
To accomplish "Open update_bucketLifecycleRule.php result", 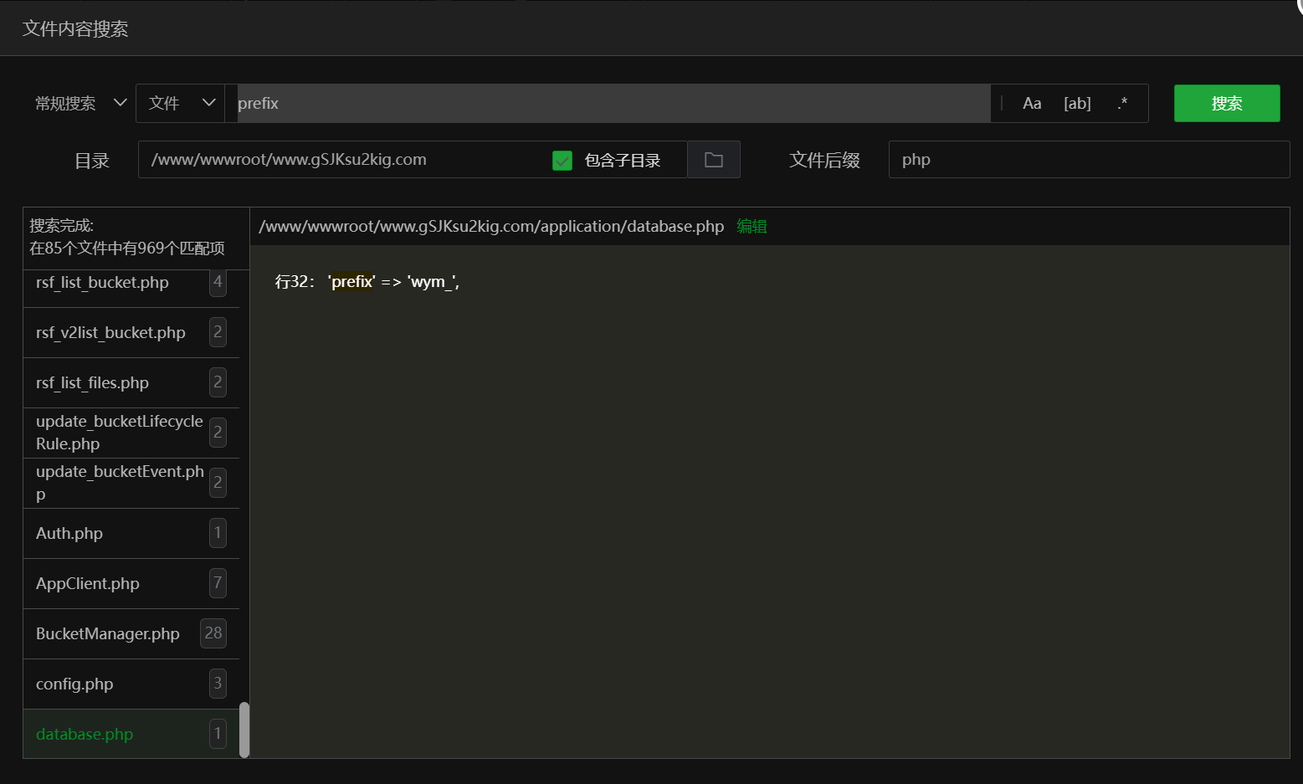I will click(119, 433).
